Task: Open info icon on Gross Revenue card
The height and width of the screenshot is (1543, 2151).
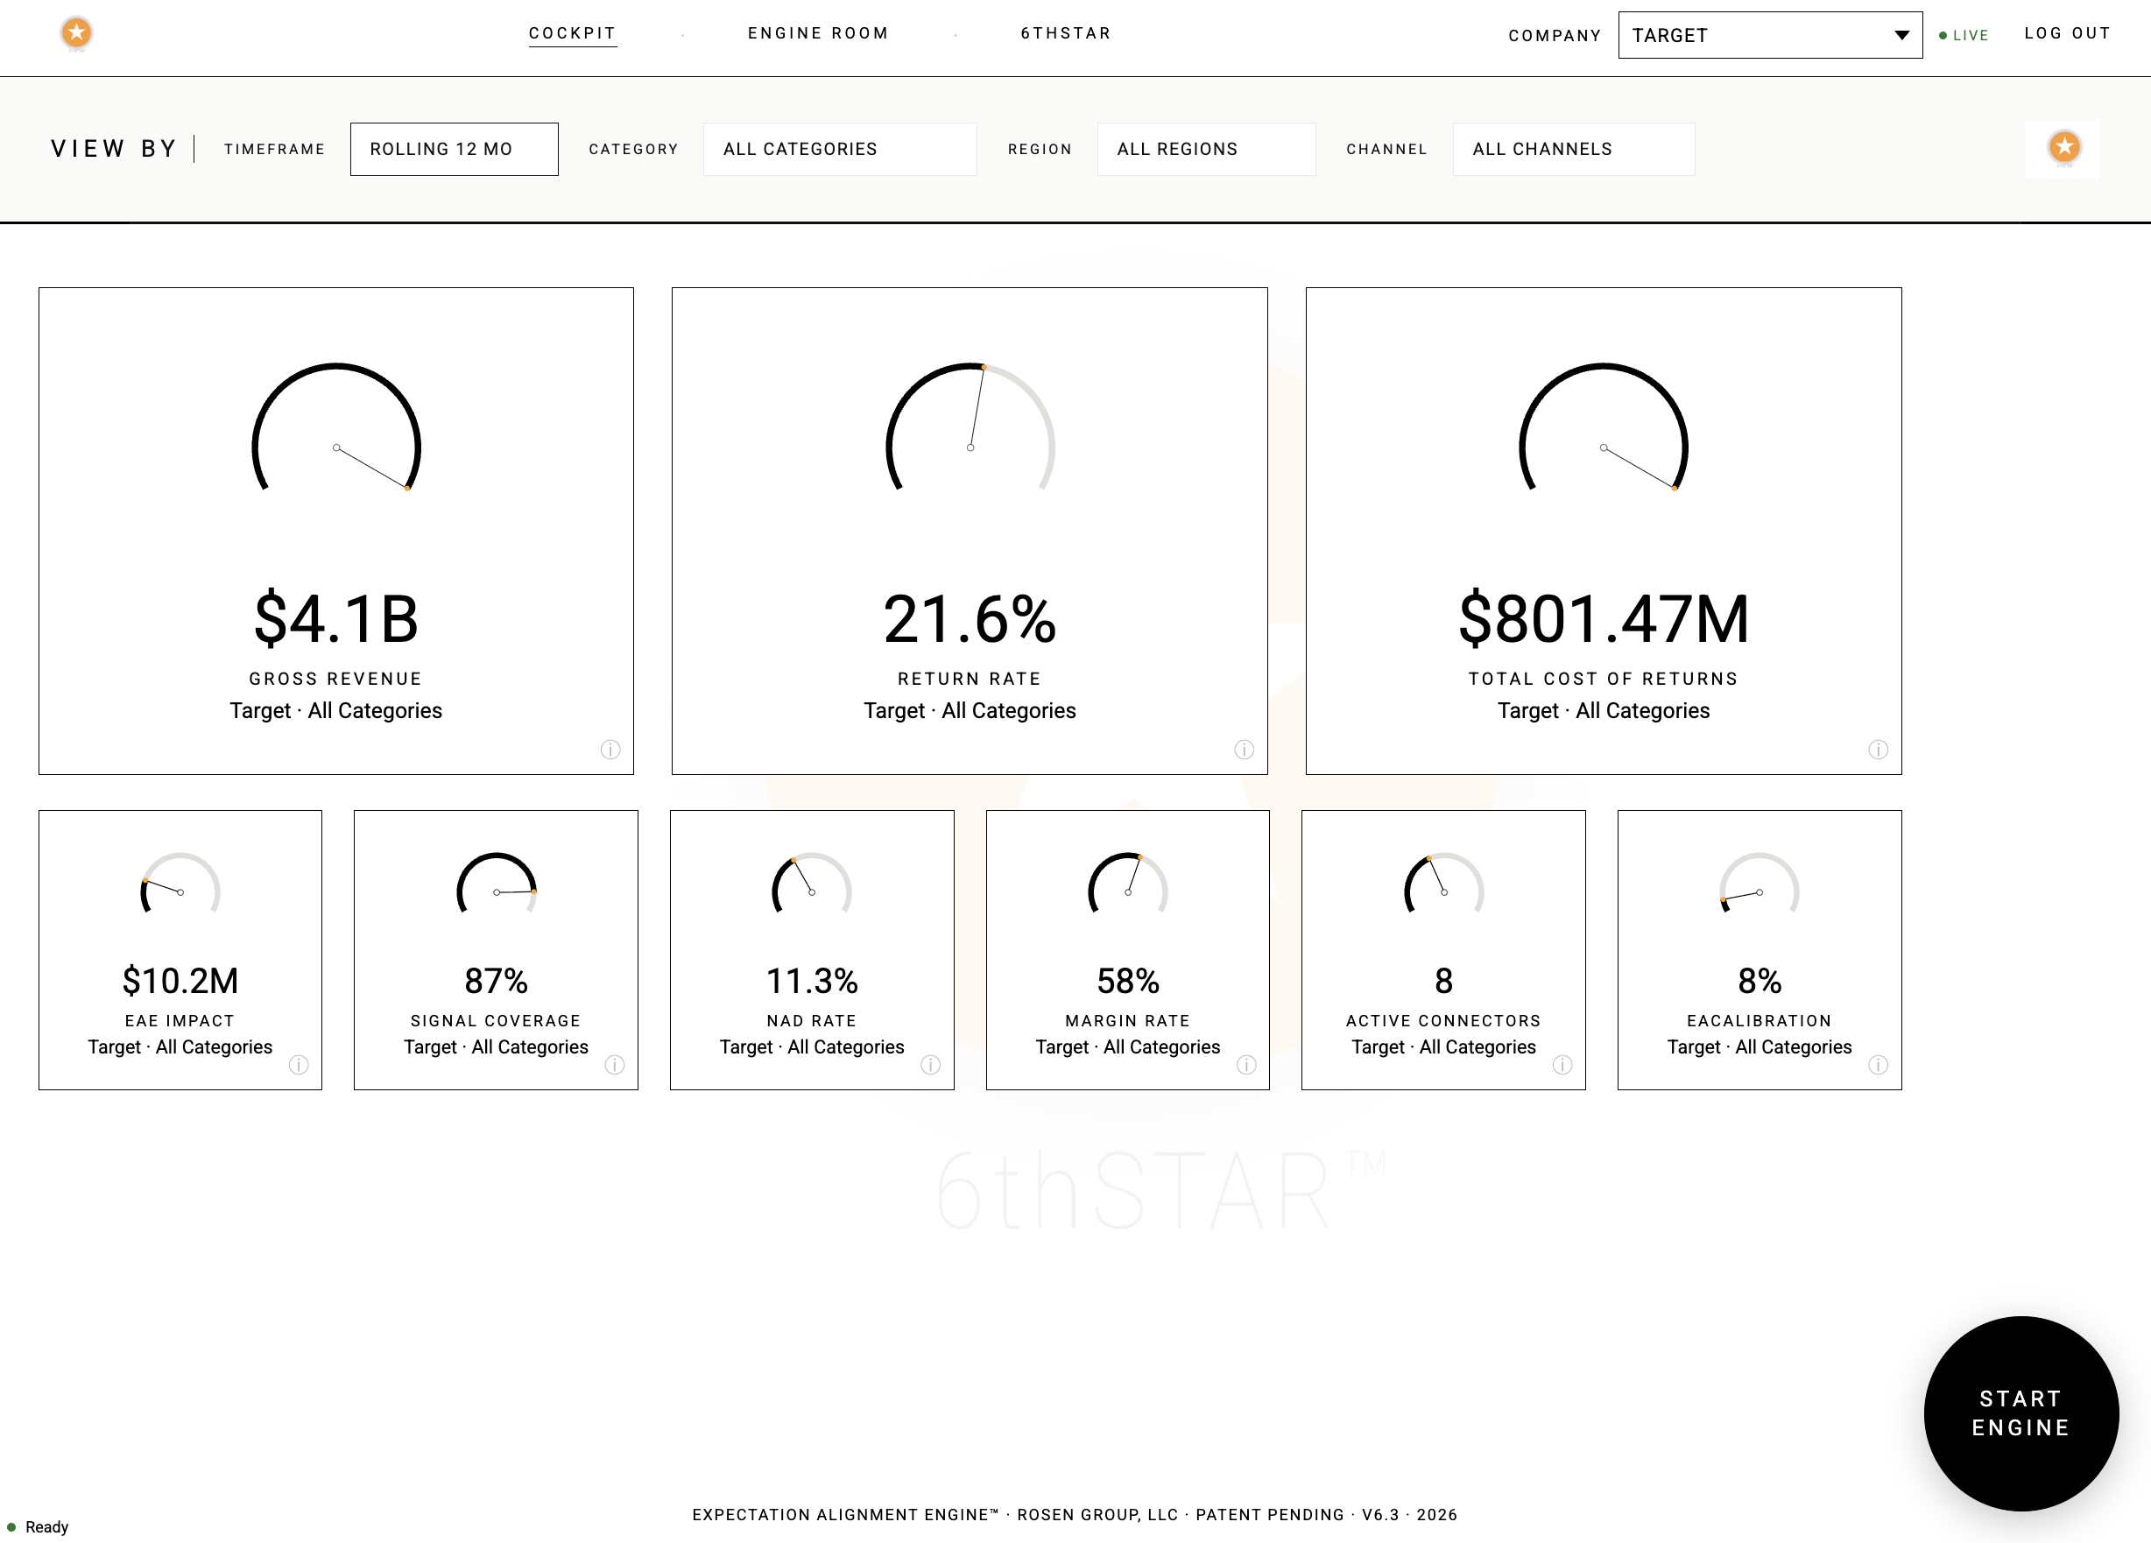Action: tap(610, 750)
